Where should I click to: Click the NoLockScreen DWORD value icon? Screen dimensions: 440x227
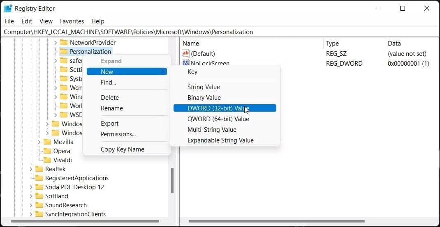(x=186, y=63)
